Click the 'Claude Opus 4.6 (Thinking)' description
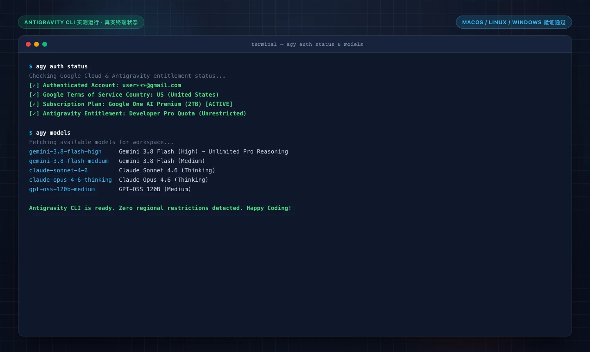 click(163, 180)
